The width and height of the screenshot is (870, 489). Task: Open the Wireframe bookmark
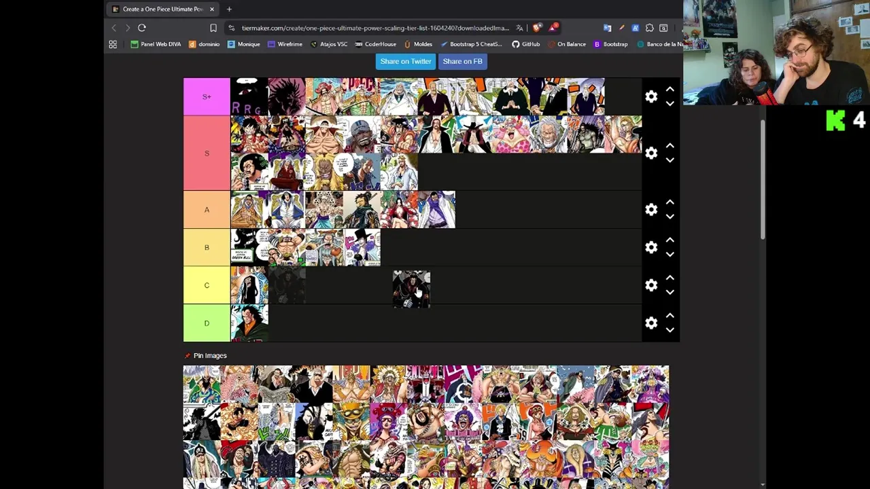(x=285, y=44)
